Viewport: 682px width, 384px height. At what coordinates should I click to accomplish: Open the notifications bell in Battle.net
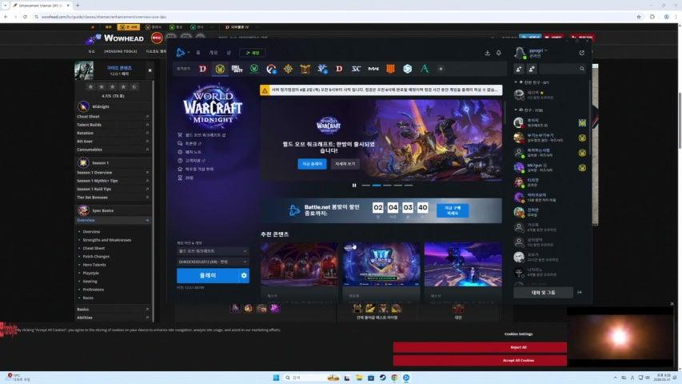499,53
